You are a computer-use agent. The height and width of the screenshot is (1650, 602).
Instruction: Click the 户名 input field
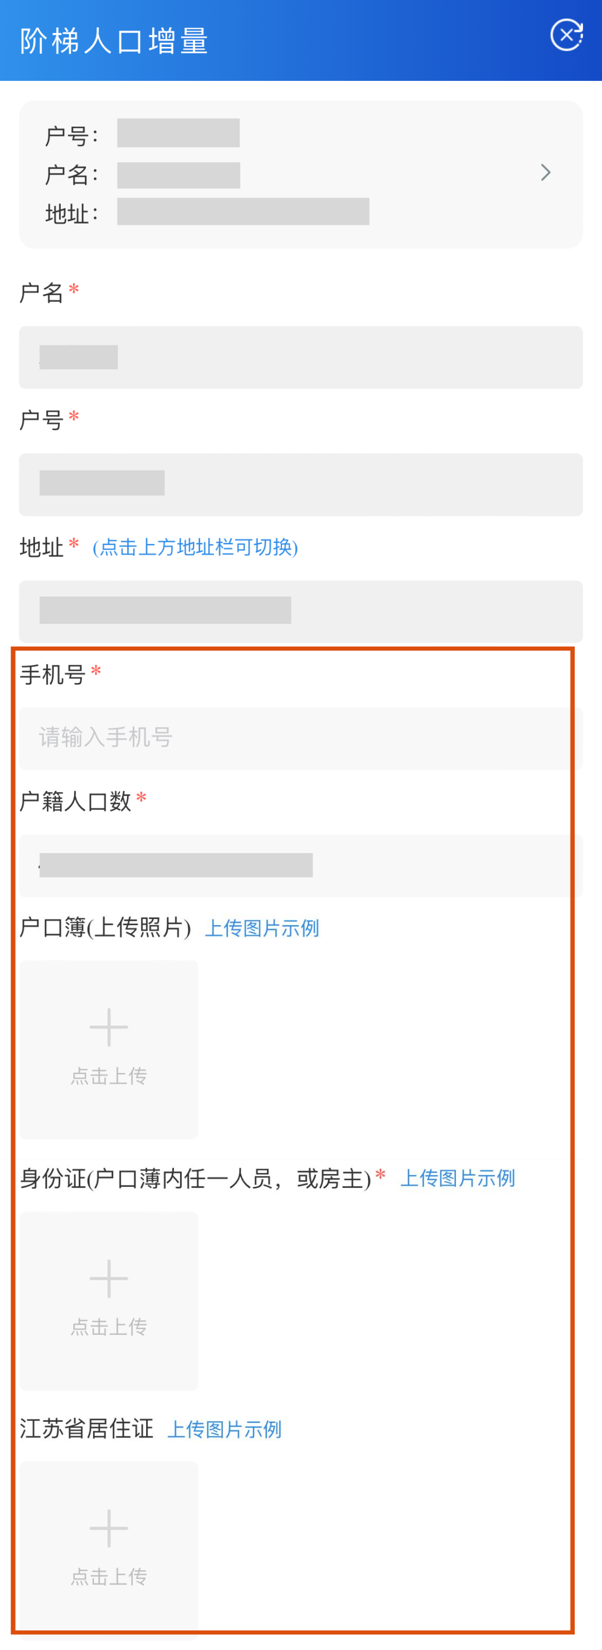coord(300,358)
